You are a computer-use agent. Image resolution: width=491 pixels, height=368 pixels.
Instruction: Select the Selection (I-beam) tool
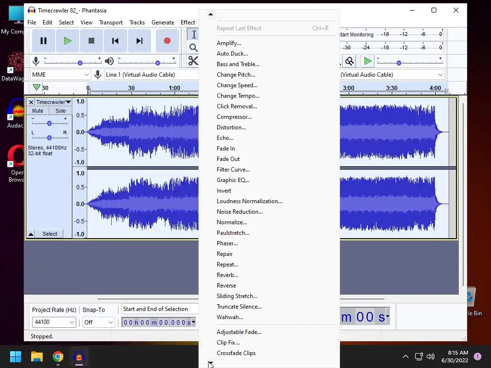[194, 34]
